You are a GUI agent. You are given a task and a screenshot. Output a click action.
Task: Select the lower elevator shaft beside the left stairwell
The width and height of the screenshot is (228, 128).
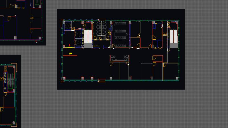click(78, 43)
